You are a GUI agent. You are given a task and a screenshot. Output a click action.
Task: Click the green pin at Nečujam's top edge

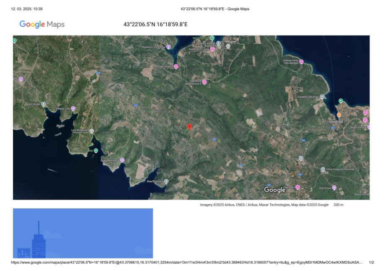pos(212,38)
